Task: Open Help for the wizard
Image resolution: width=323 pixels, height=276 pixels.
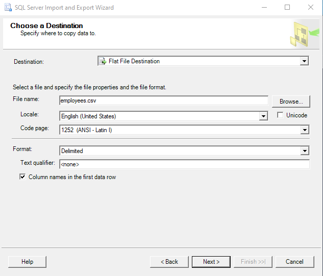Action: (27, 262)
